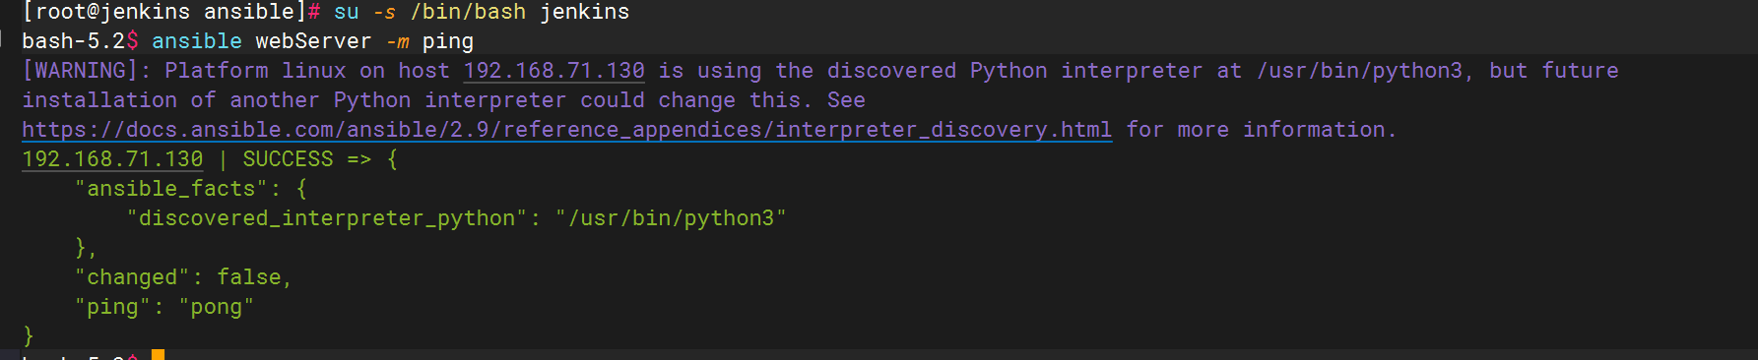Click the "/usr/bin/python3" JSON value
Screen dimensions: 1758x360
pyautogui.click(x=671, y=218)
